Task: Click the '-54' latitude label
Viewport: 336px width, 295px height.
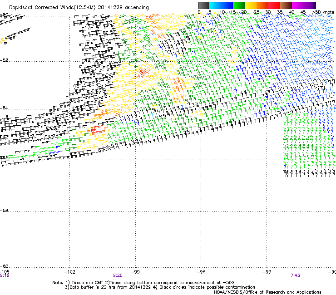Action: 4,108
